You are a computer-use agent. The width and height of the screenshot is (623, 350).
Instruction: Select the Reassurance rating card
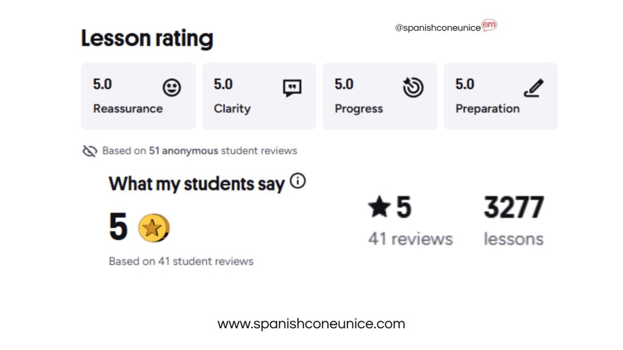[138, 96]
